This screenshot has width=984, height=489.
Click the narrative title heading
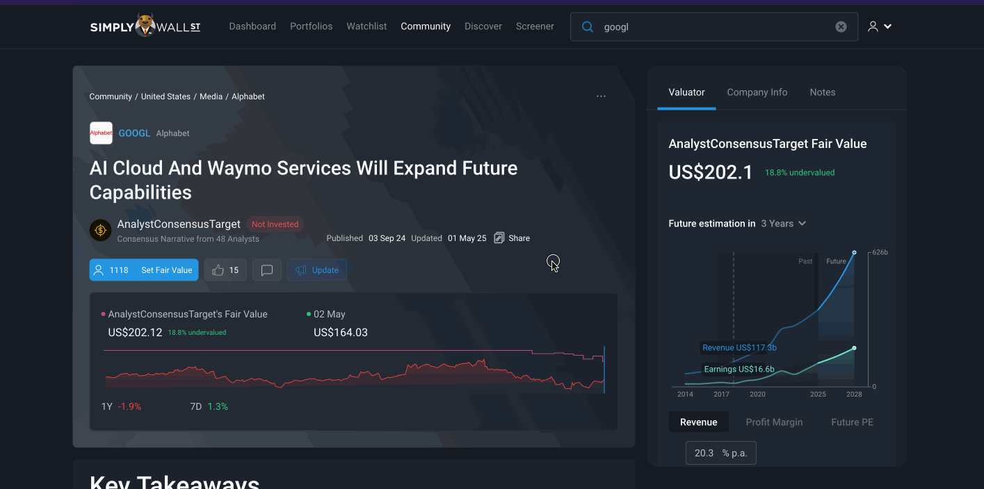click(304, 180)
